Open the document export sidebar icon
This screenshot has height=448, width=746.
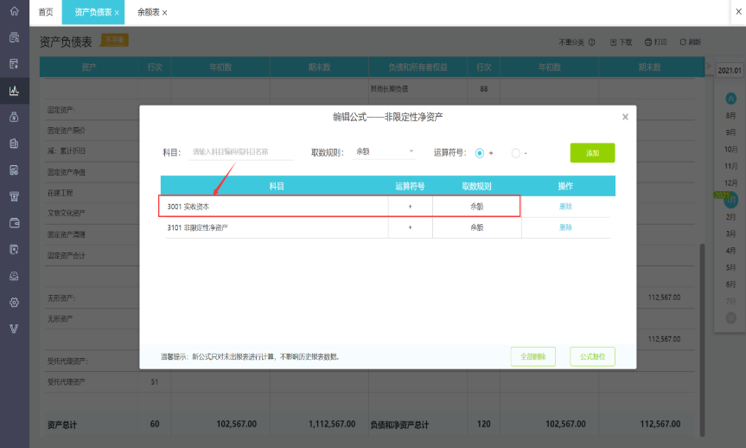click(x=15, y=249)
